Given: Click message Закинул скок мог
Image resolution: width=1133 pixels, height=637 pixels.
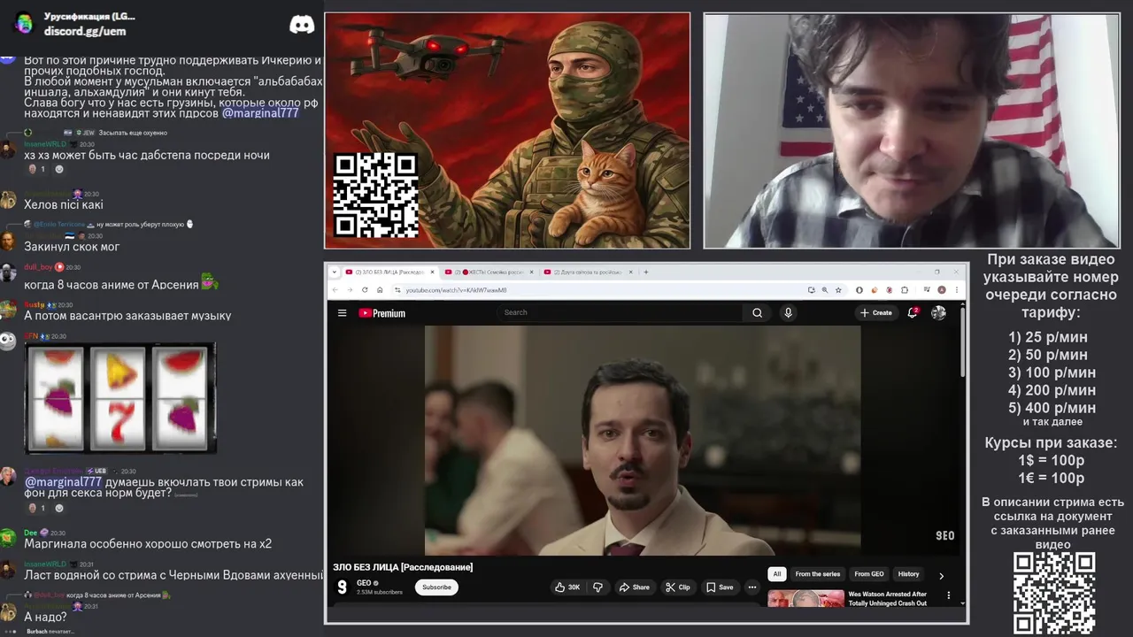Looking at the screenshot, I should (72, 247).
